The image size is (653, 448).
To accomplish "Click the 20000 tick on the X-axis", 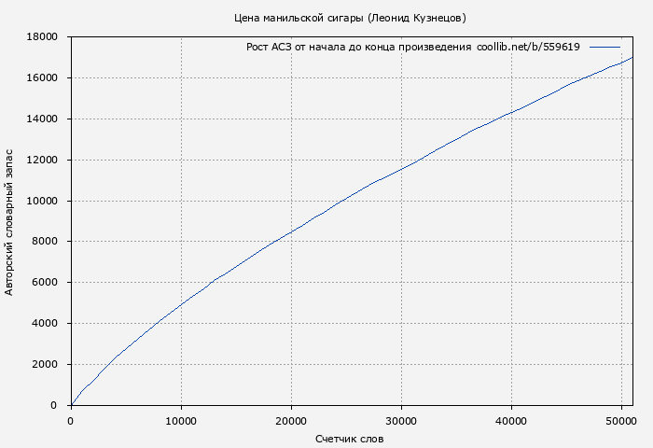I will pos(291,420).
